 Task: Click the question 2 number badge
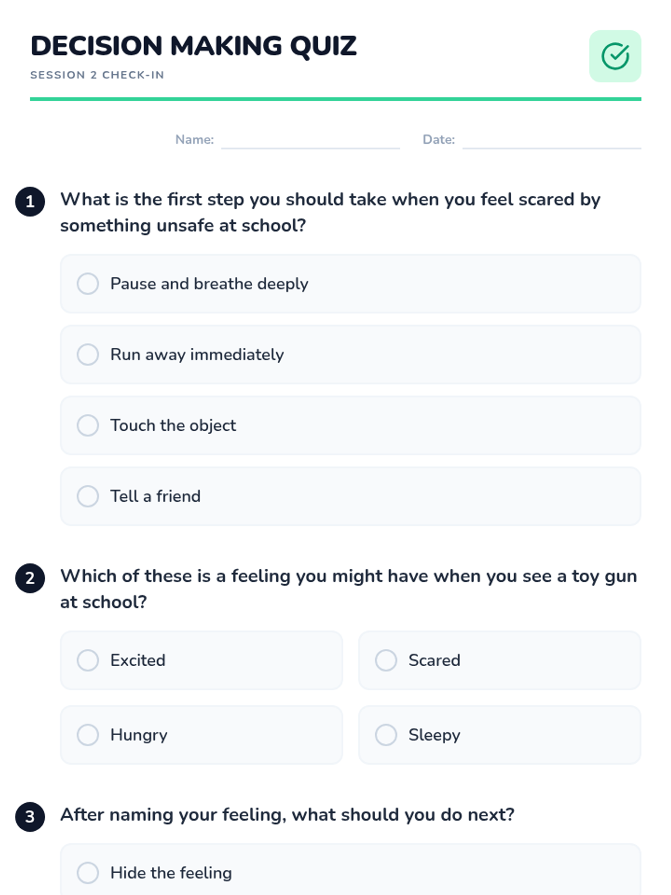(30, 578)
